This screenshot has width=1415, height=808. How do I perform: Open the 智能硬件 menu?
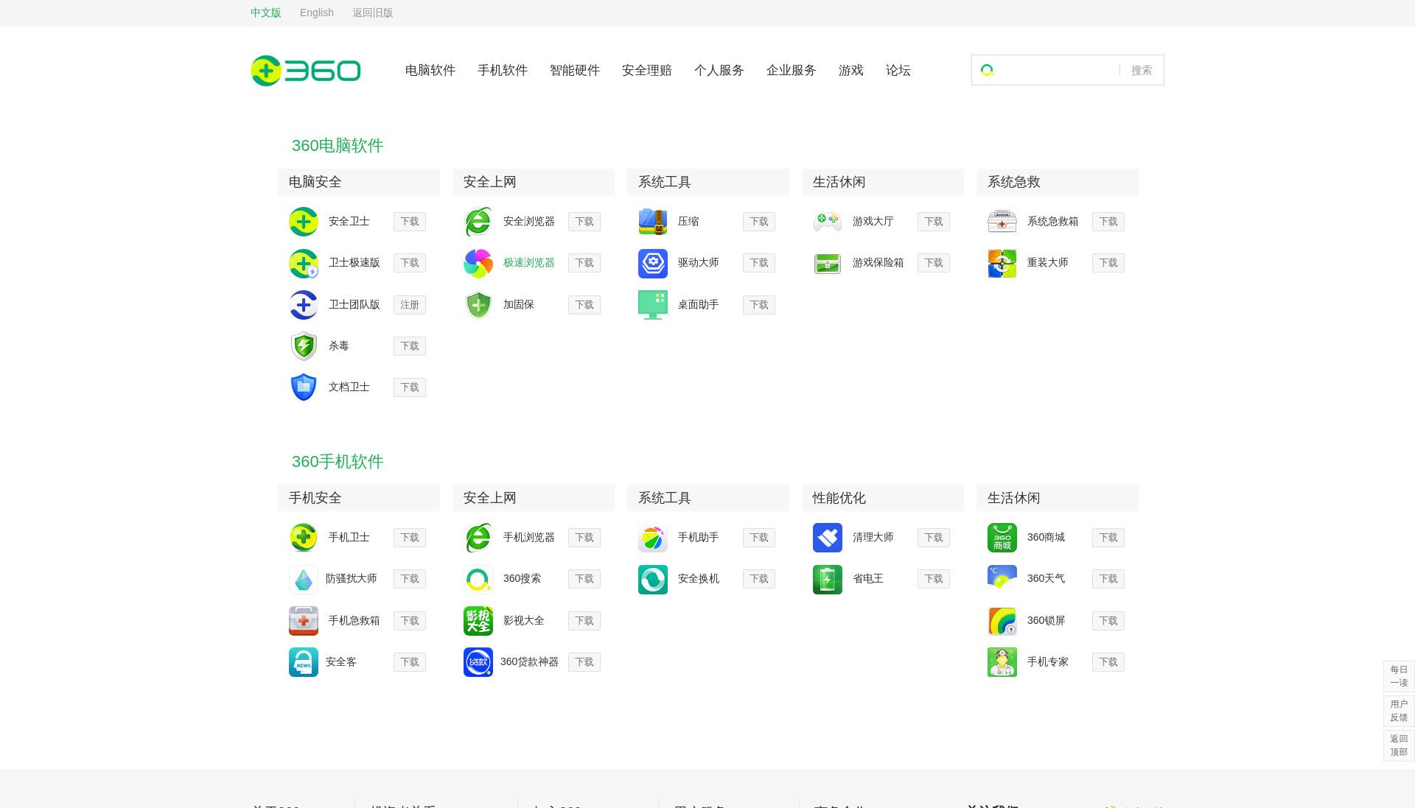(x=575, y=71)
